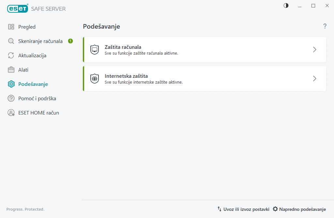Click the green notification badge on Skeniranje računala

70,41
